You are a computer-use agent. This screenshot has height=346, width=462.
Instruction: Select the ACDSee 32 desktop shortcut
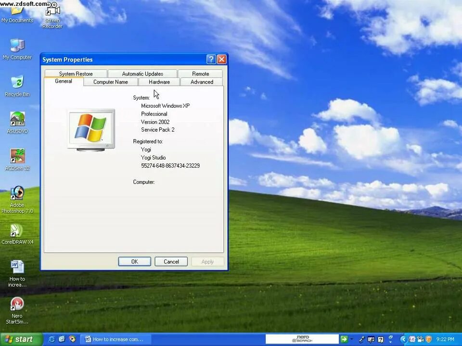17,160
